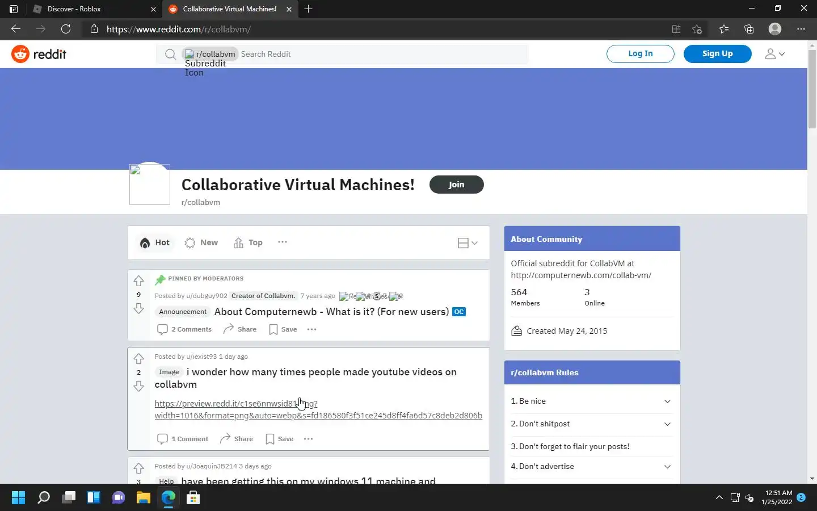Open Windows taskbar search
The height and width of the screenshot is (511, 817).
pos(44,498)
